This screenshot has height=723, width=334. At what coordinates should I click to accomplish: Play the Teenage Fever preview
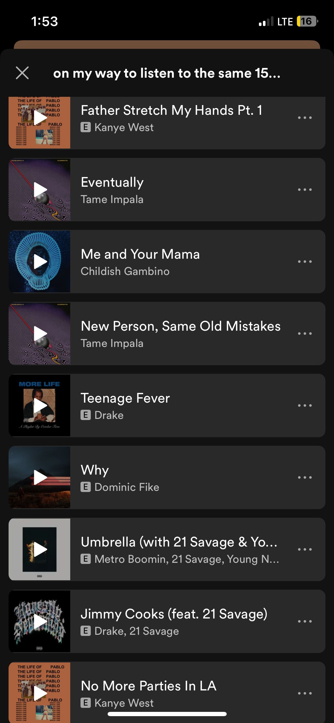click(40, 405)
